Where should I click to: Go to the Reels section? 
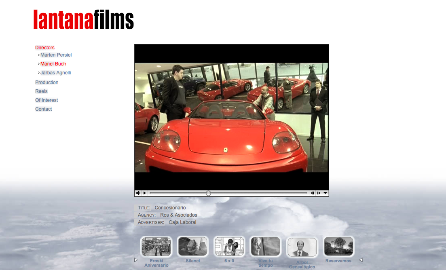point(41,91)
